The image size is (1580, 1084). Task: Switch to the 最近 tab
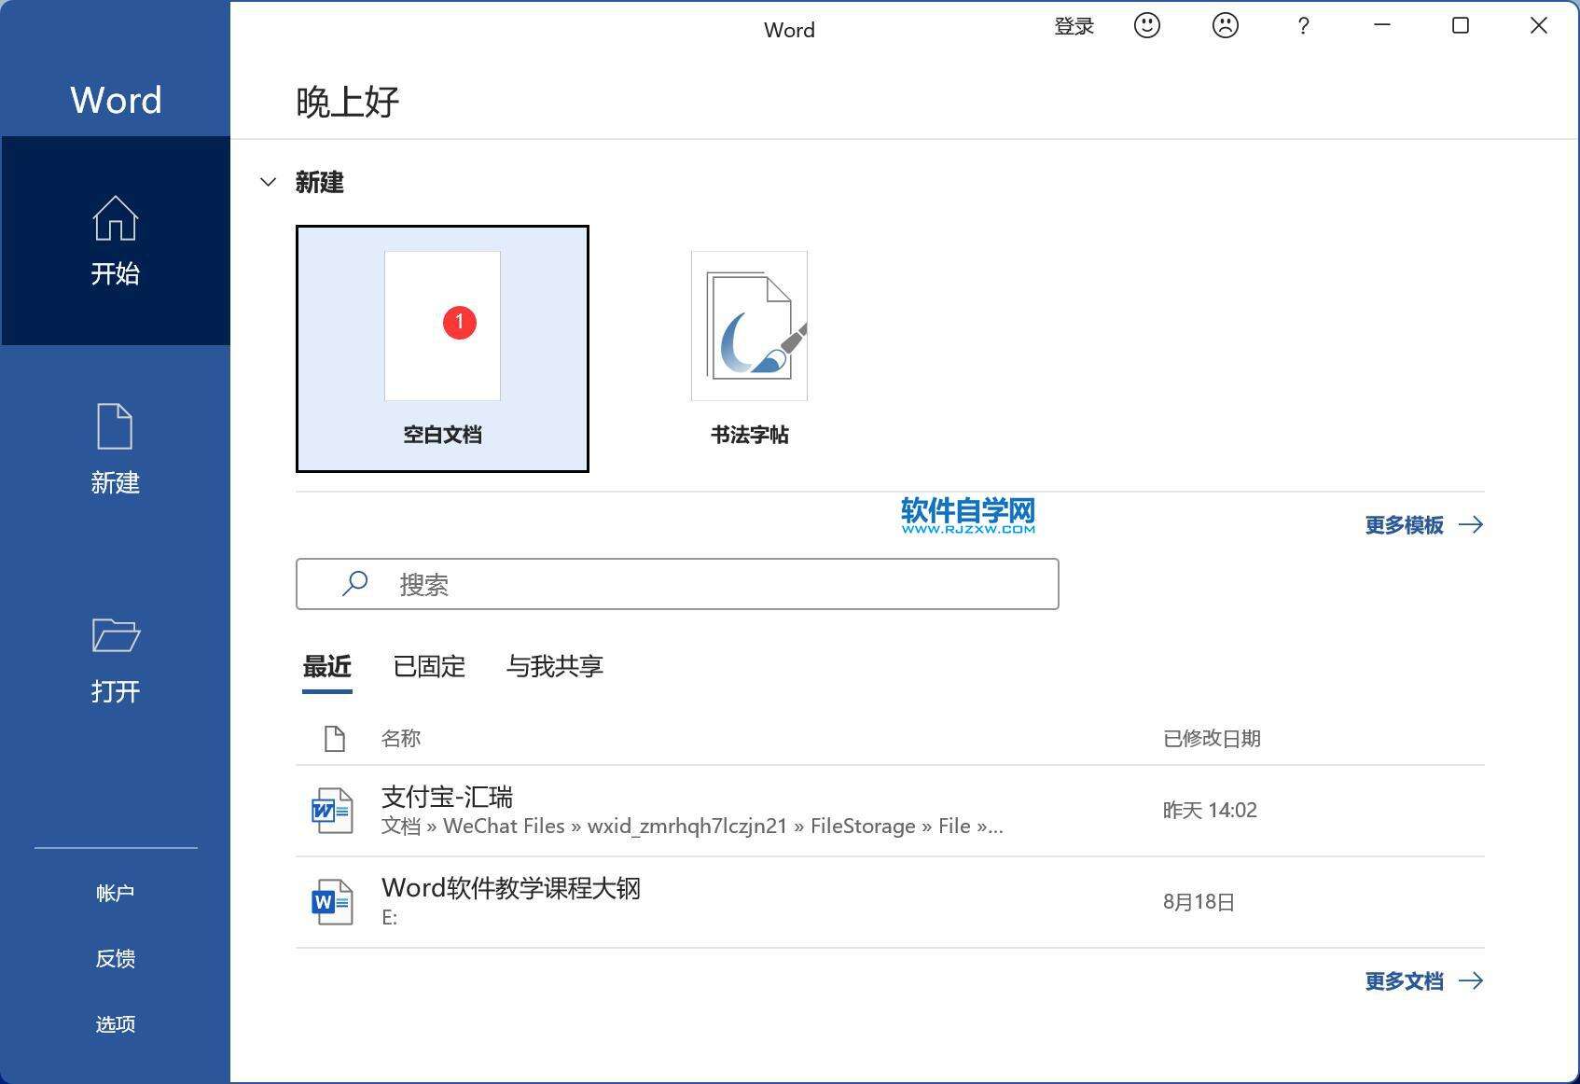pos(327,666)
